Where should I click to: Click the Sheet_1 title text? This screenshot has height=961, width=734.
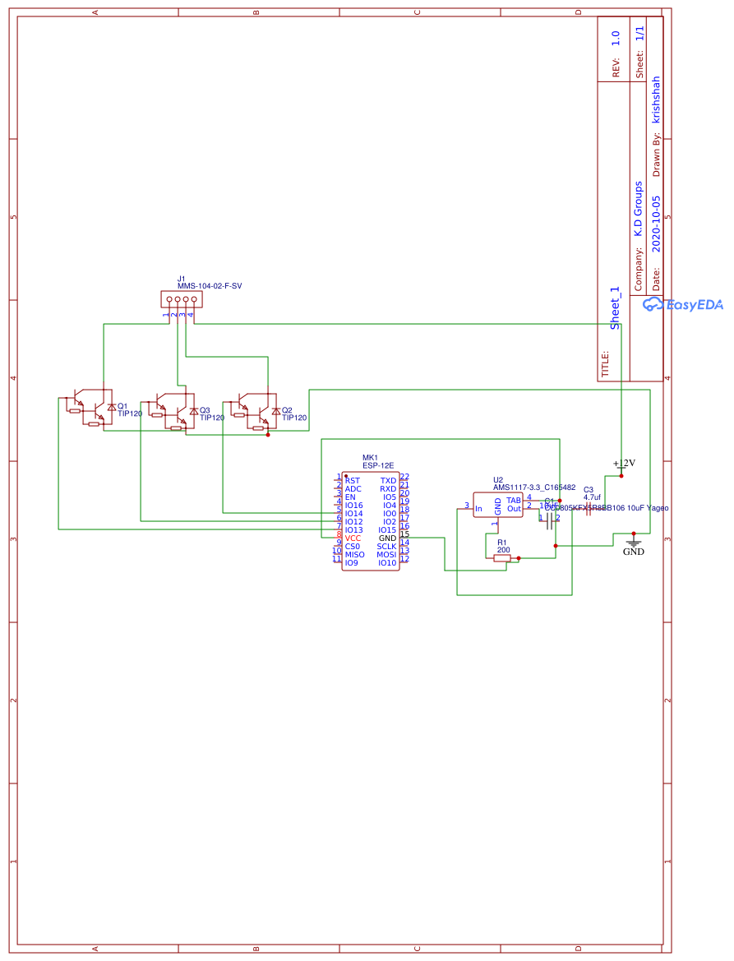615,308
